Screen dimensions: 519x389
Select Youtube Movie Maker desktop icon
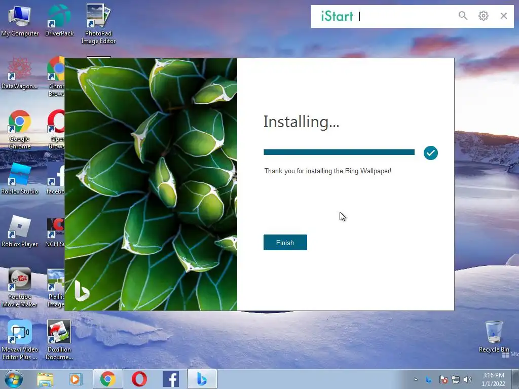coord(20,288)
